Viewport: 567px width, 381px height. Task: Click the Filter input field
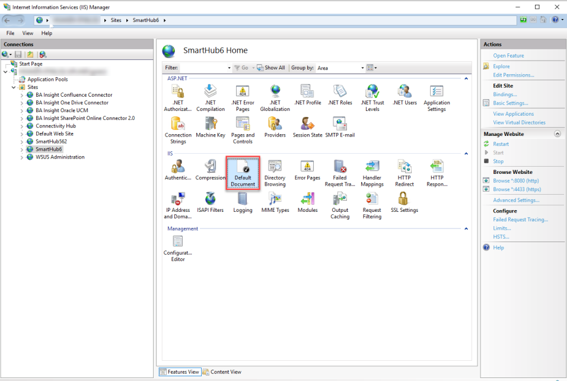pos(204,68)
